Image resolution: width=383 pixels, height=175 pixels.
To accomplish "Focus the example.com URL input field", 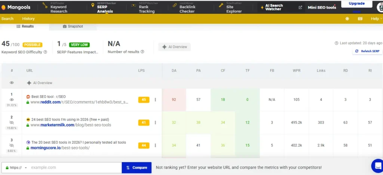I will coord(75,168).
